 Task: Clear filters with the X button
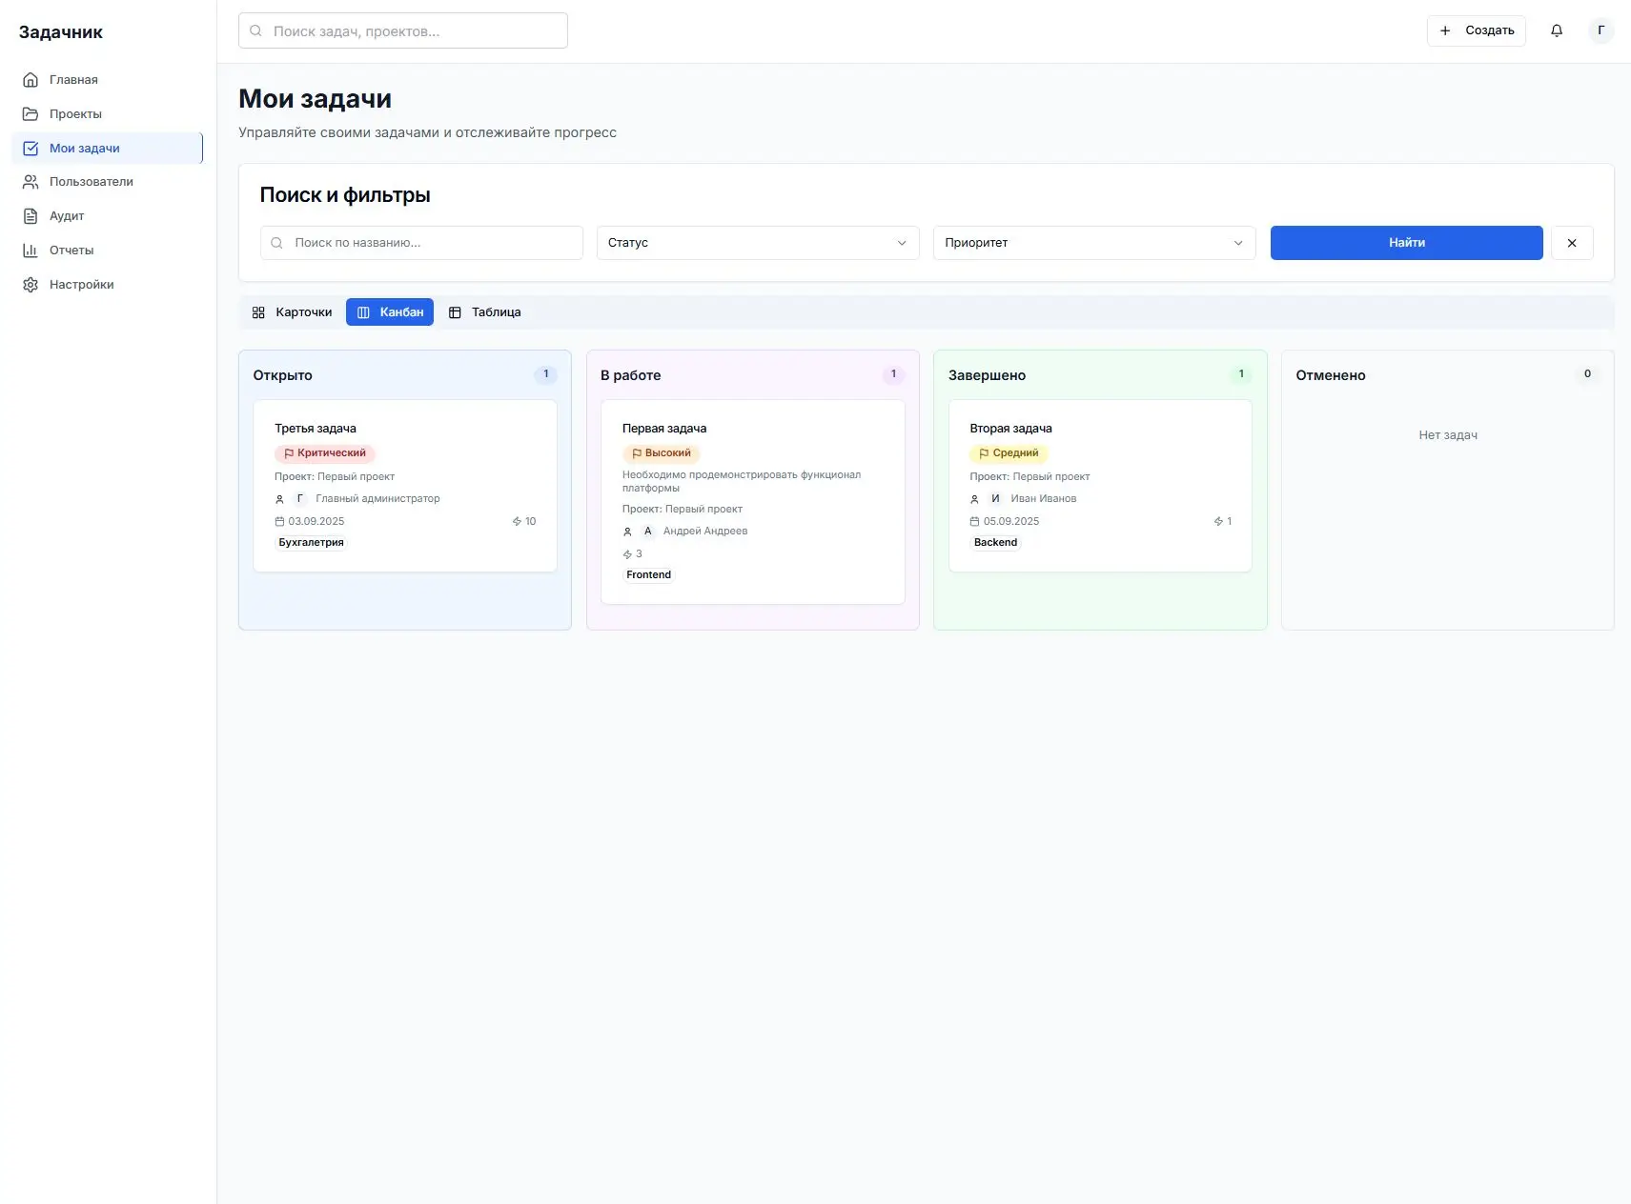pyautogui.click(x=1572, y=243)
